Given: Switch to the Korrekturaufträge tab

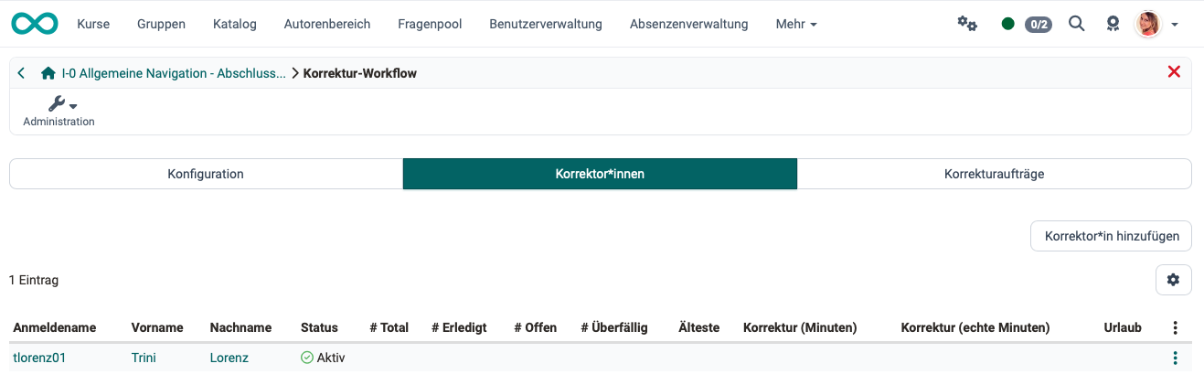Looking at the screenshot, I should [994, 174].
